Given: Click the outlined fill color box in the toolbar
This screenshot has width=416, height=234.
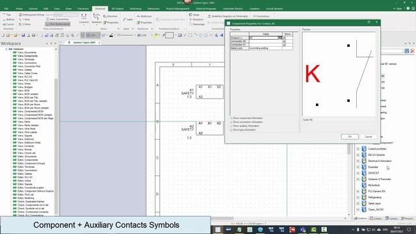Looking at the screenshot, I should point(169,35).
